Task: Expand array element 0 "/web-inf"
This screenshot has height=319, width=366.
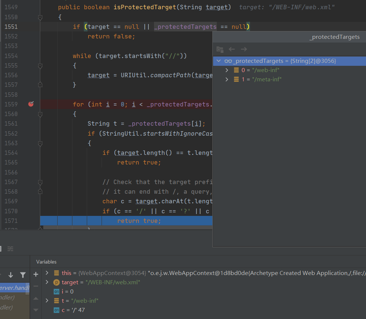Action: pyautogui.click(x=227, y=70)
